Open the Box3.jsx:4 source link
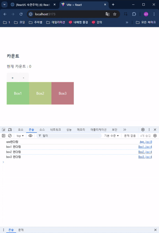 [145, 157]
